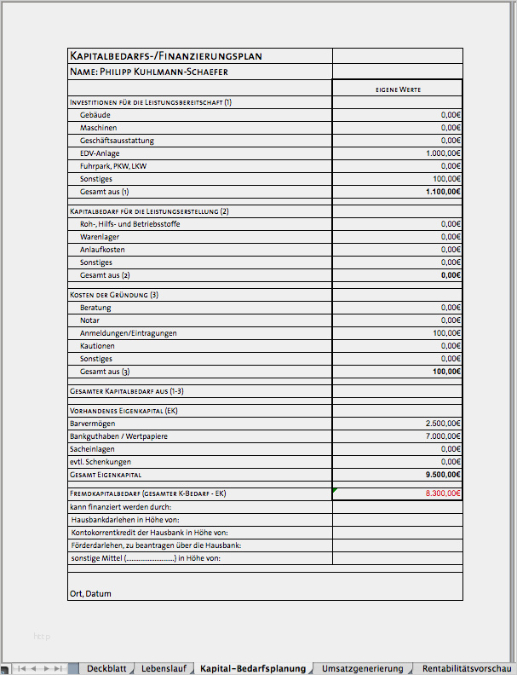Screen dimensions: 517x675
Task: Select the EDV-Anlage value cell showing 1.000,00€
Action: [397, 153]
